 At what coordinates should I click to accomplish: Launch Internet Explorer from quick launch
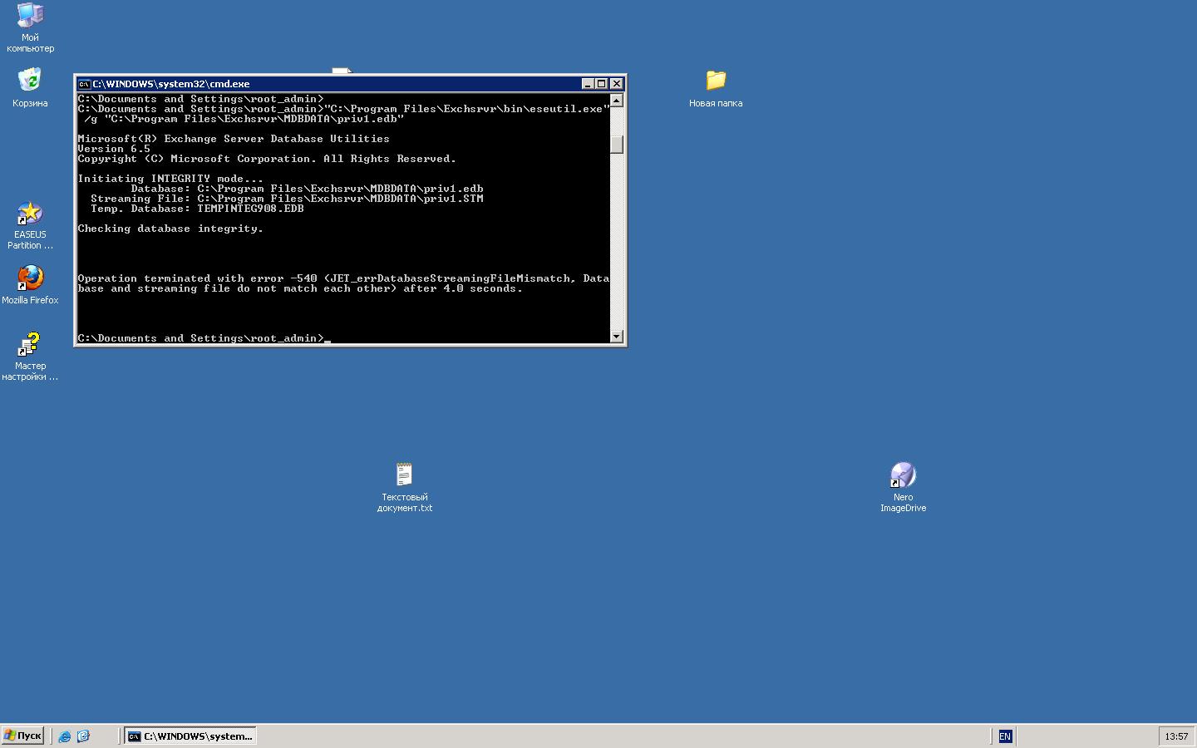point(65,736)
